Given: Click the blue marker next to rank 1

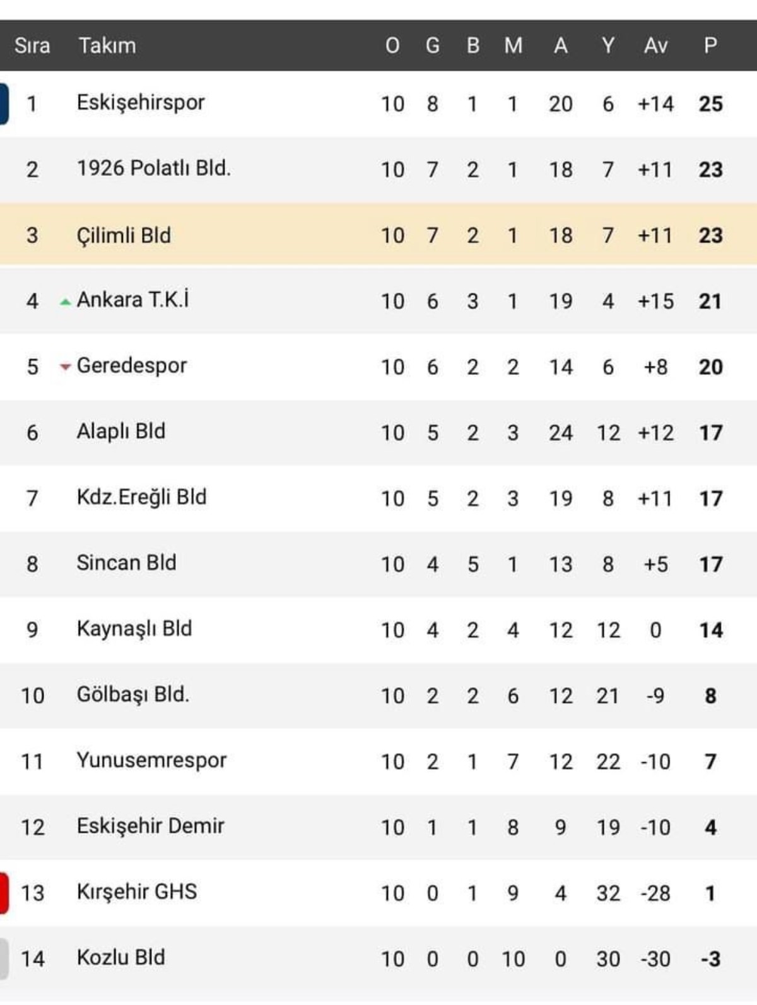Looking at the screenshot, I should click(x=4, y=103).
